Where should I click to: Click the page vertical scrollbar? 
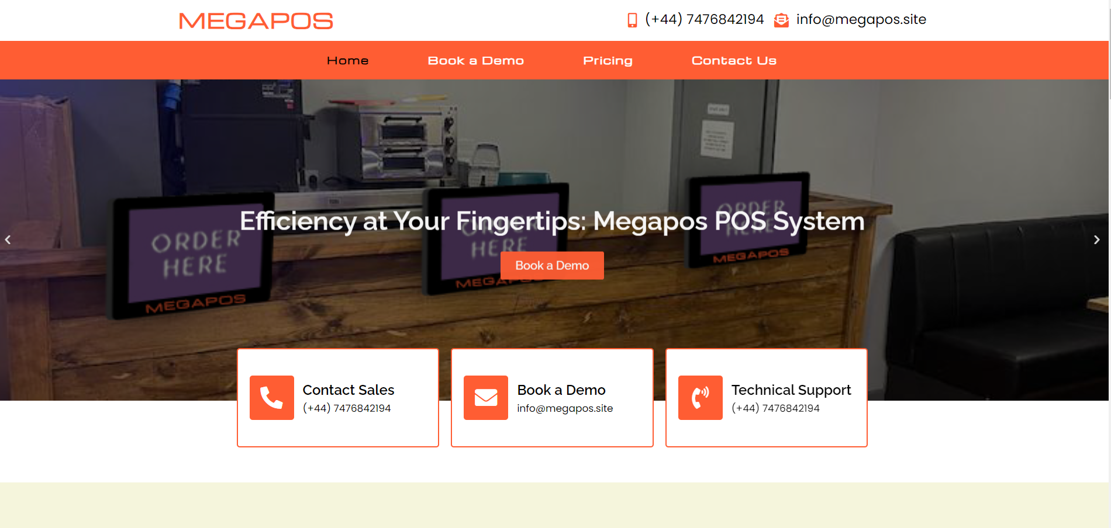pyautogui.click(x=1109, y=264)
